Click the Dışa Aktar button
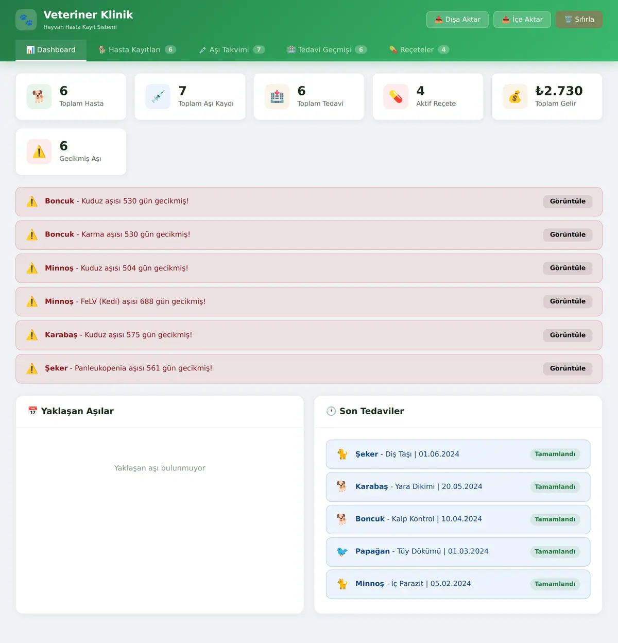Image resolution: width=618 pixels, height=643 pixels. click(x=457, y=20)
